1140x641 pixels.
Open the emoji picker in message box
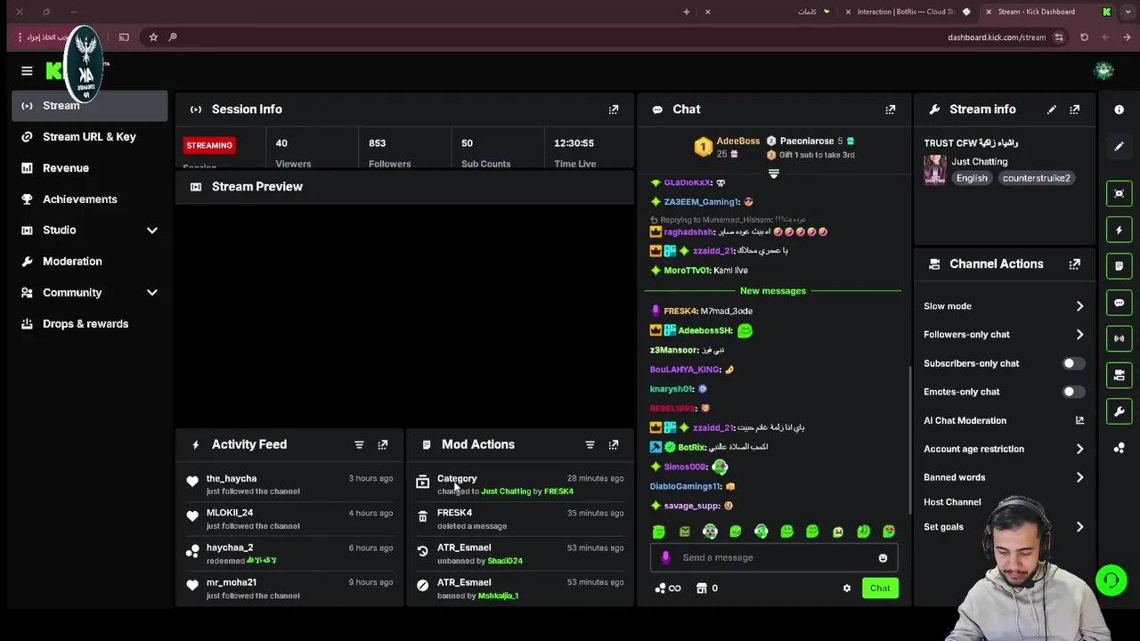pyautogui.click(x=883, y=558)
